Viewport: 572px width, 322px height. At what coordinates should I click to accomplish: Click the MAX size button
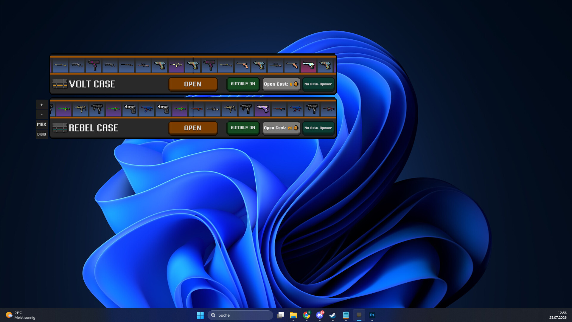42,124
